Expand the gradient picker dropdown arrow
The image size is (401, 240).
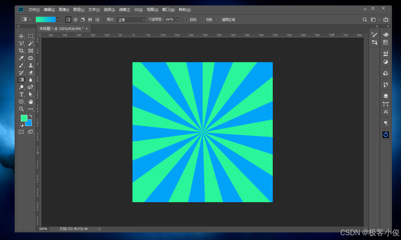(x=58, y=20)
